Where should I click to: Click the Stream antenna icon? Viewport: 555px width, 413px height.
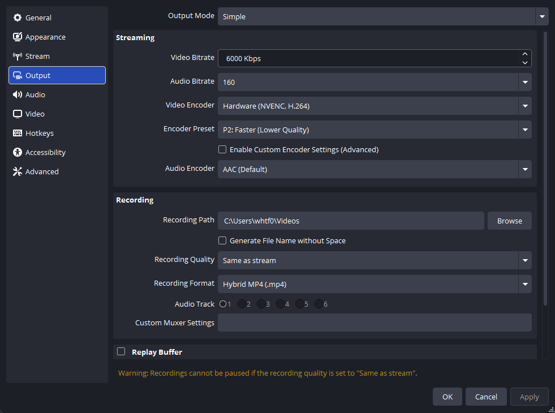(x=18, y=56)
